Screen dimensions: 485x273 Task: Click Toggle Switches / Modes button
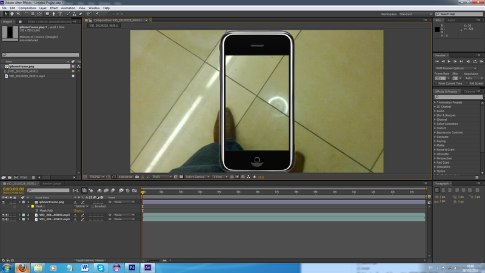click(x=91, y=260)
